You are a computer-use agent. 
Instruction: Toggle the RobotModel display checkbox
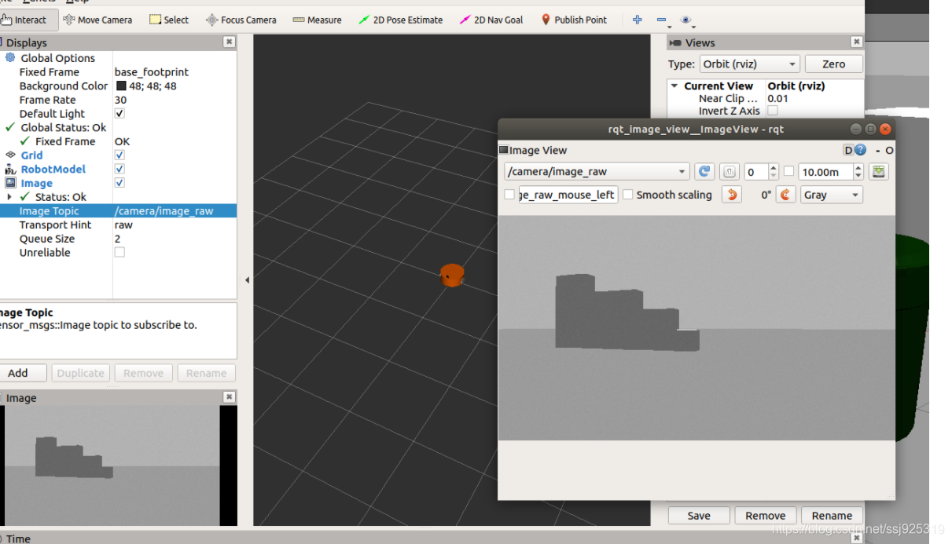tap(119, 169)
